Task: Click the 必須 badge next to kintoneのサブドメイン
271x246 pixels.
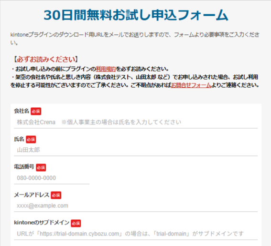Action: pyautogui.click(x=76, y=223)
